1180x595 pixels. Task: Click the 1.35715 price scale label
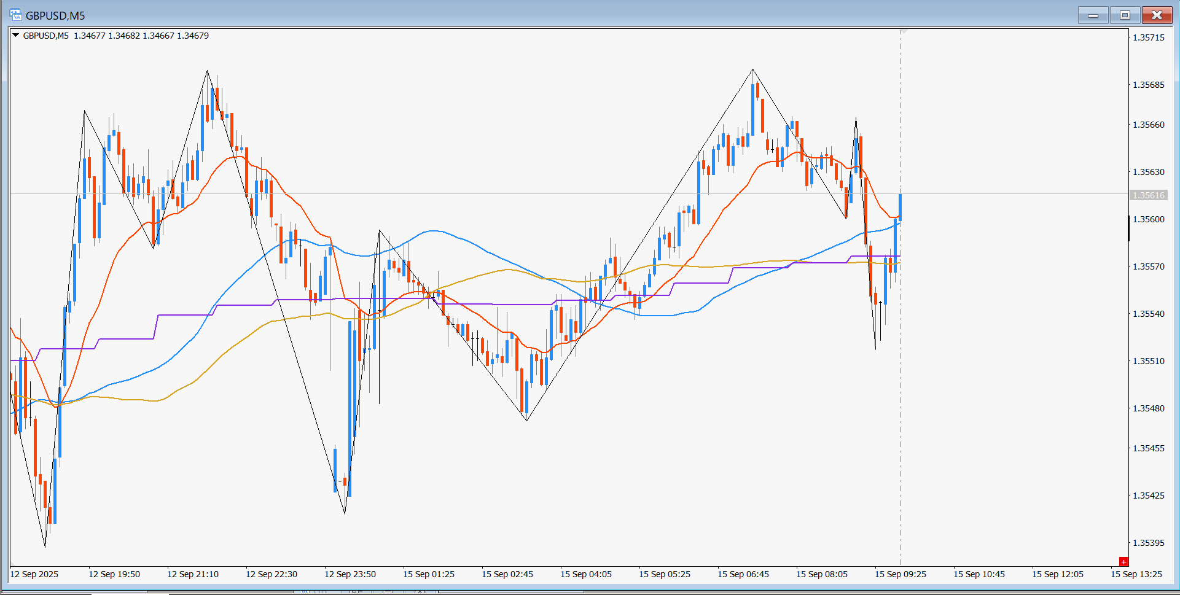[1148, 37]
